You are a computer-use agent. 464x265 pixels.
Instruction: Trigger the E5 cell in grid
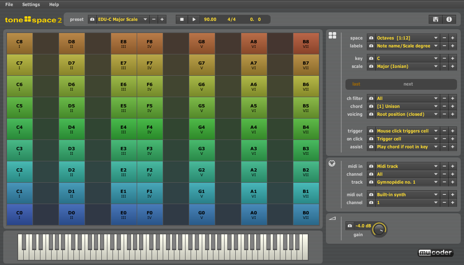(124, 108)
